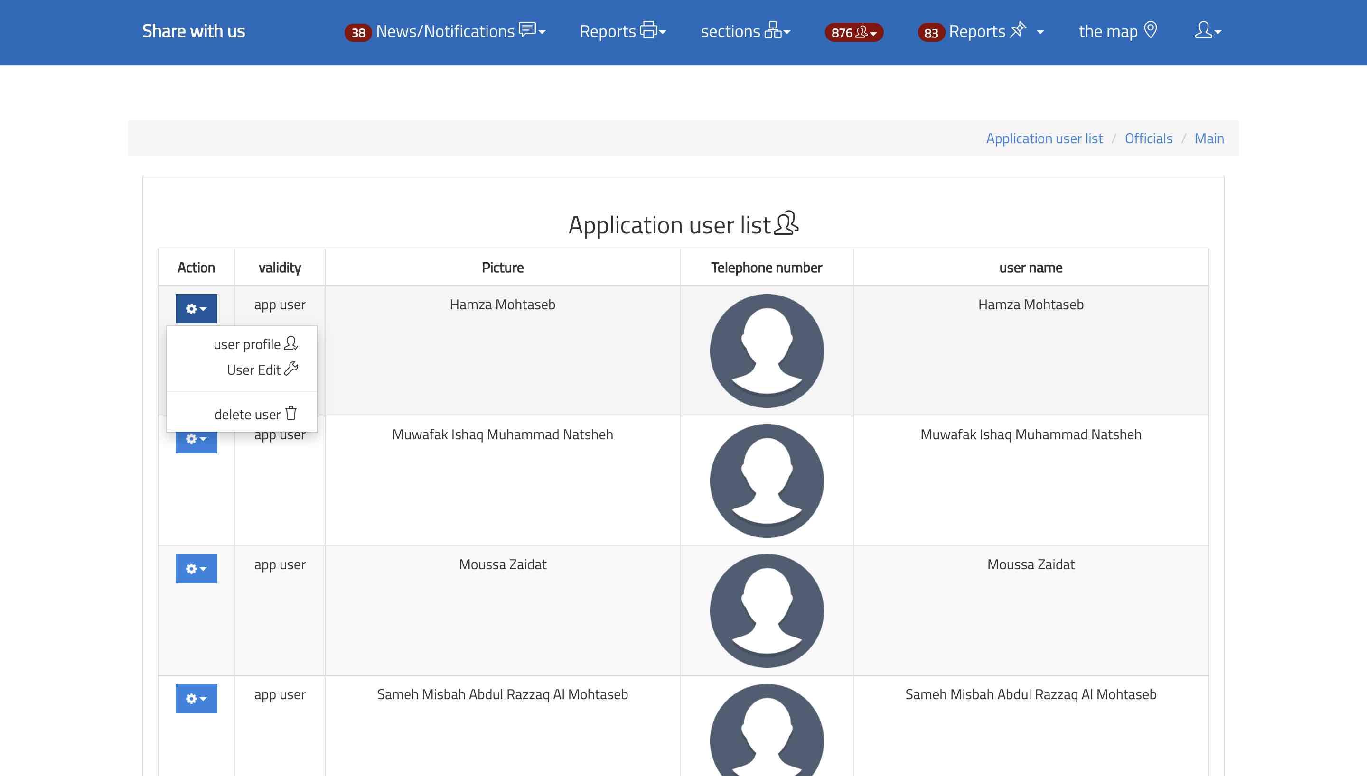
Task: Open the Officials breadcrumb link
Action: 1148,139
